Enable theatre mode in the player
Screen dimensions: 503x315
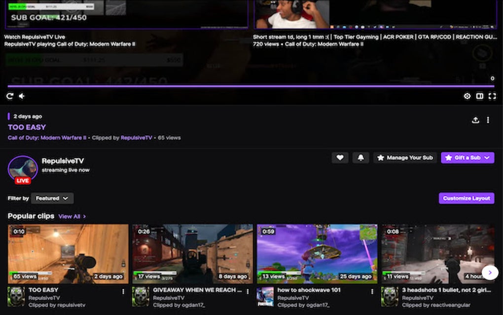(479, 96)
